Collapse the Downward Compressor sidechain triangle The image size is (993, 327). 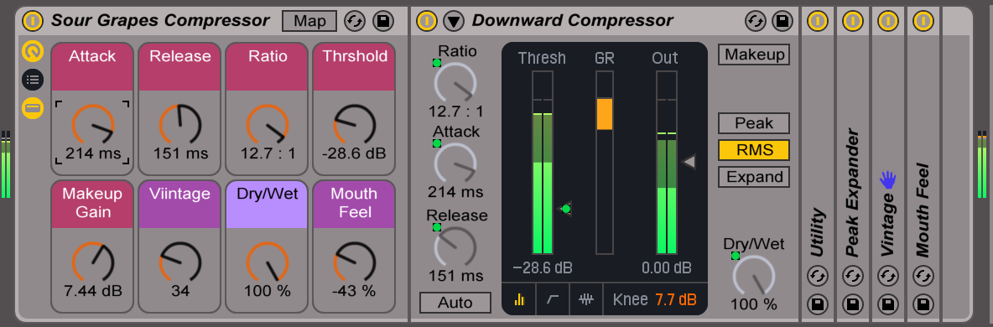[x=454, y=21]
